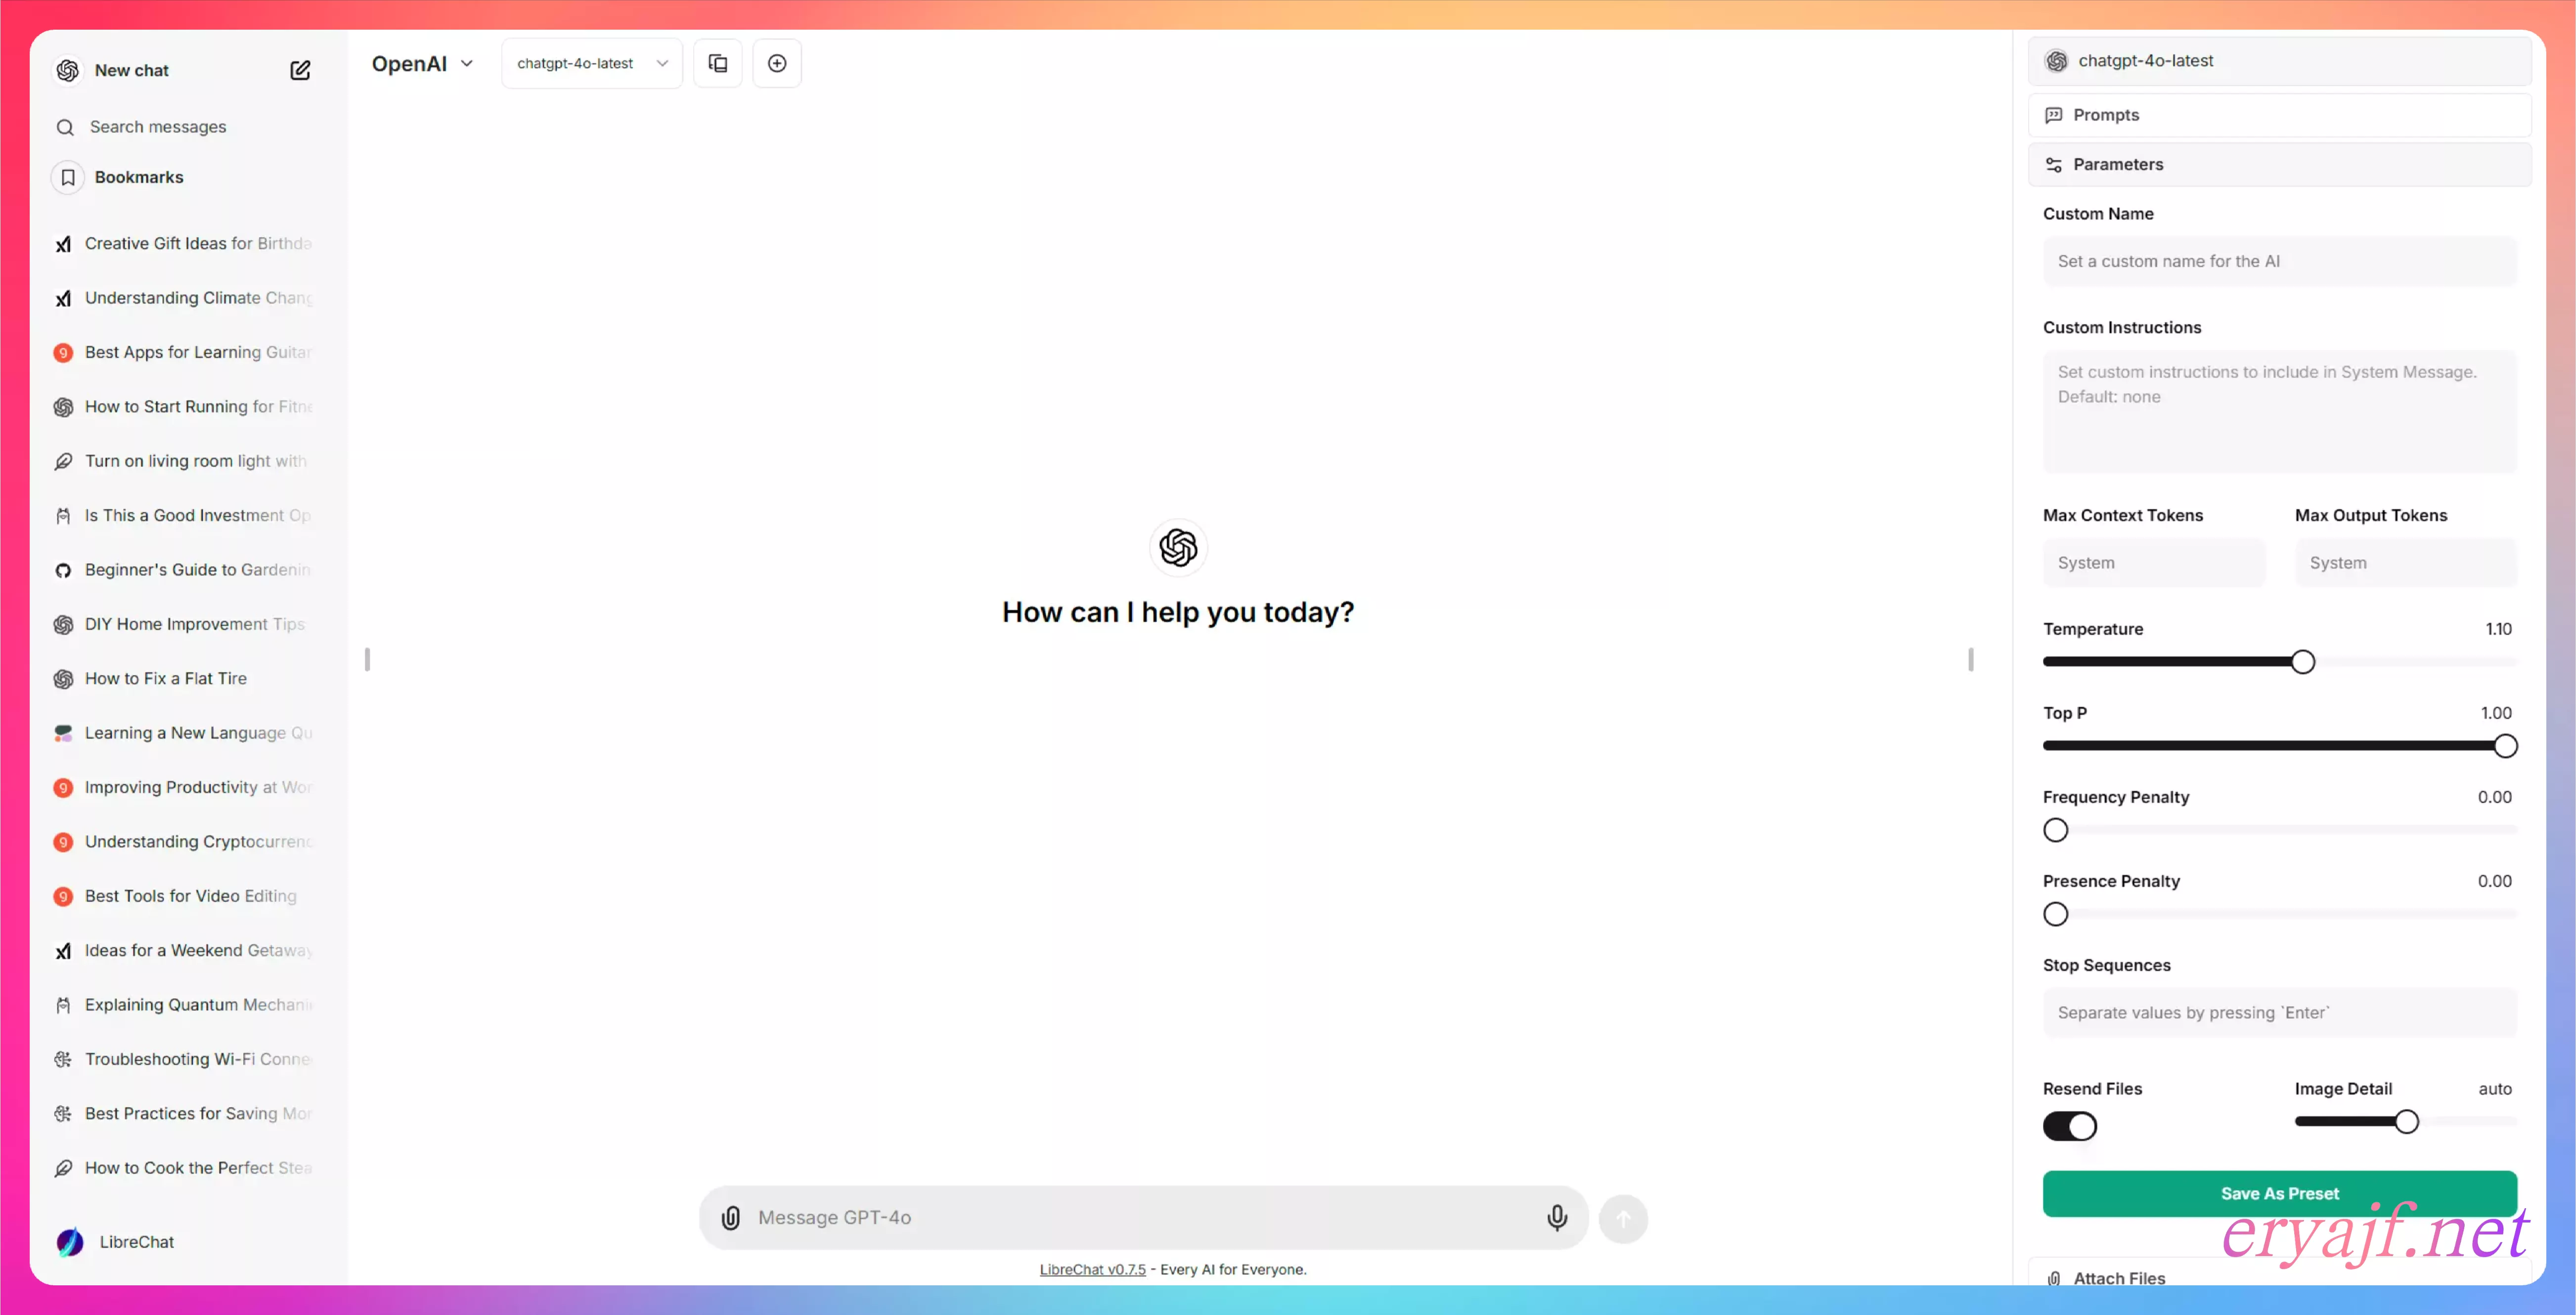Click the Bookmarks label
This screenshot has height=1315, width=2576.
click(139, 177)
